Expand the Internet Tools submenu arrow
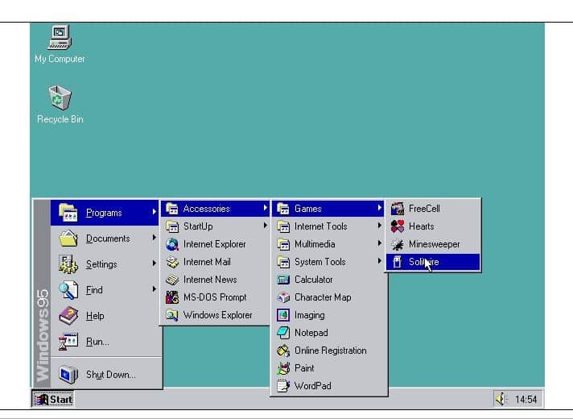Viewport: 573px width, 419px height. point(379,226)
